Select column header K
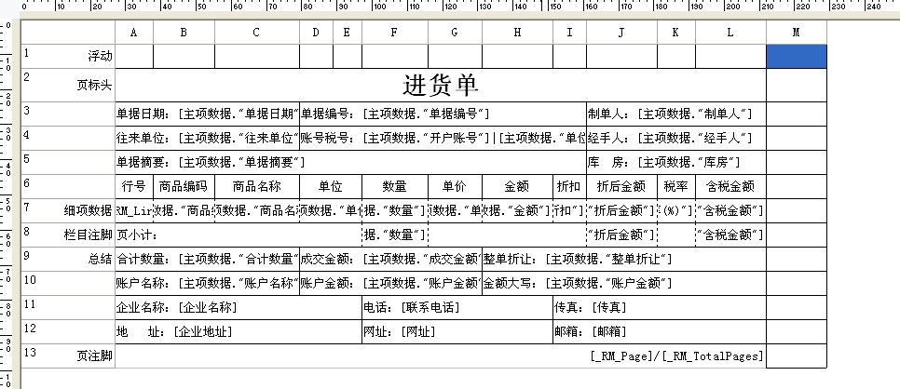The height and width of the screenshot is (389, 900). tap(676, 33)
